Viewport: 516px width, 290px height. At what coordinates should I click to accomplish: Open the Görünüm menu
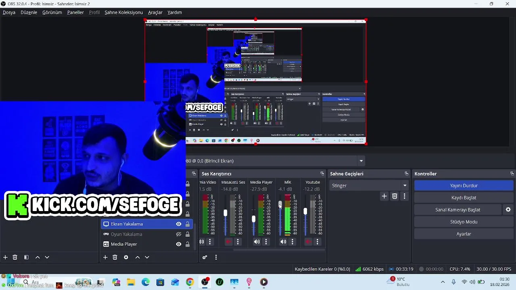[x=52, y=12]
